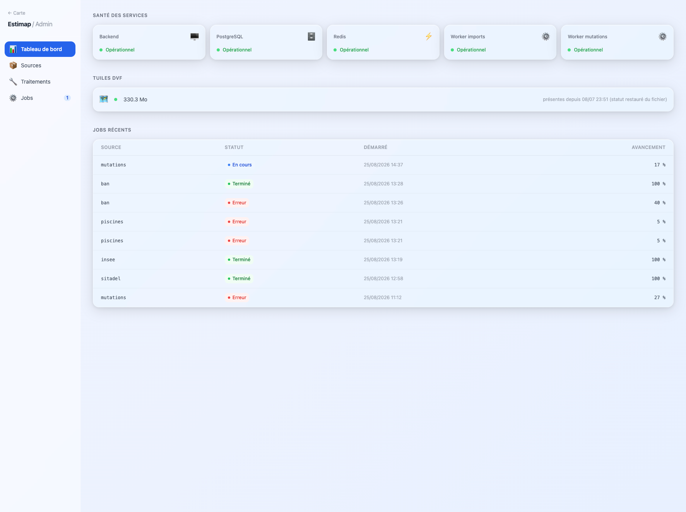Click the TUILES DVF heading
The width and height of the screenshot is (686, 512).
(108, 78)
